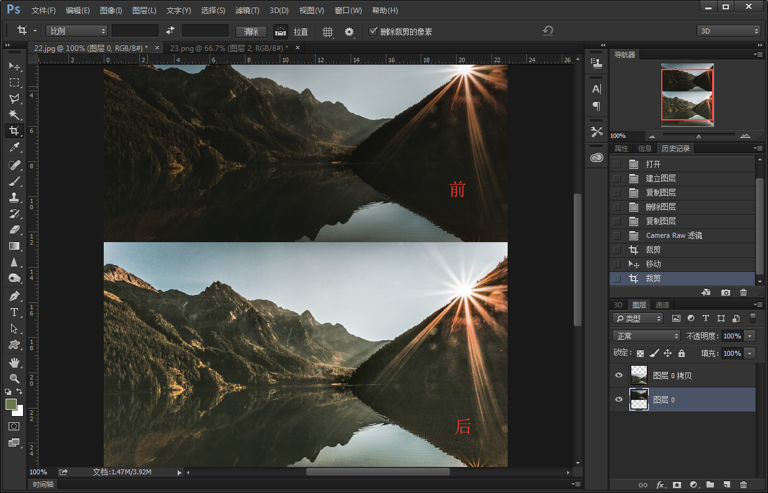
Task: Open the 正常 blend mode dropdown
Action: click(646, 336)
